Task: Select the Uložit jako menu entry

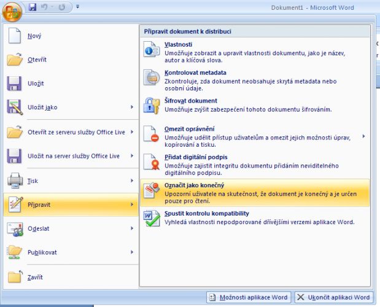Action: click(42, 107)
